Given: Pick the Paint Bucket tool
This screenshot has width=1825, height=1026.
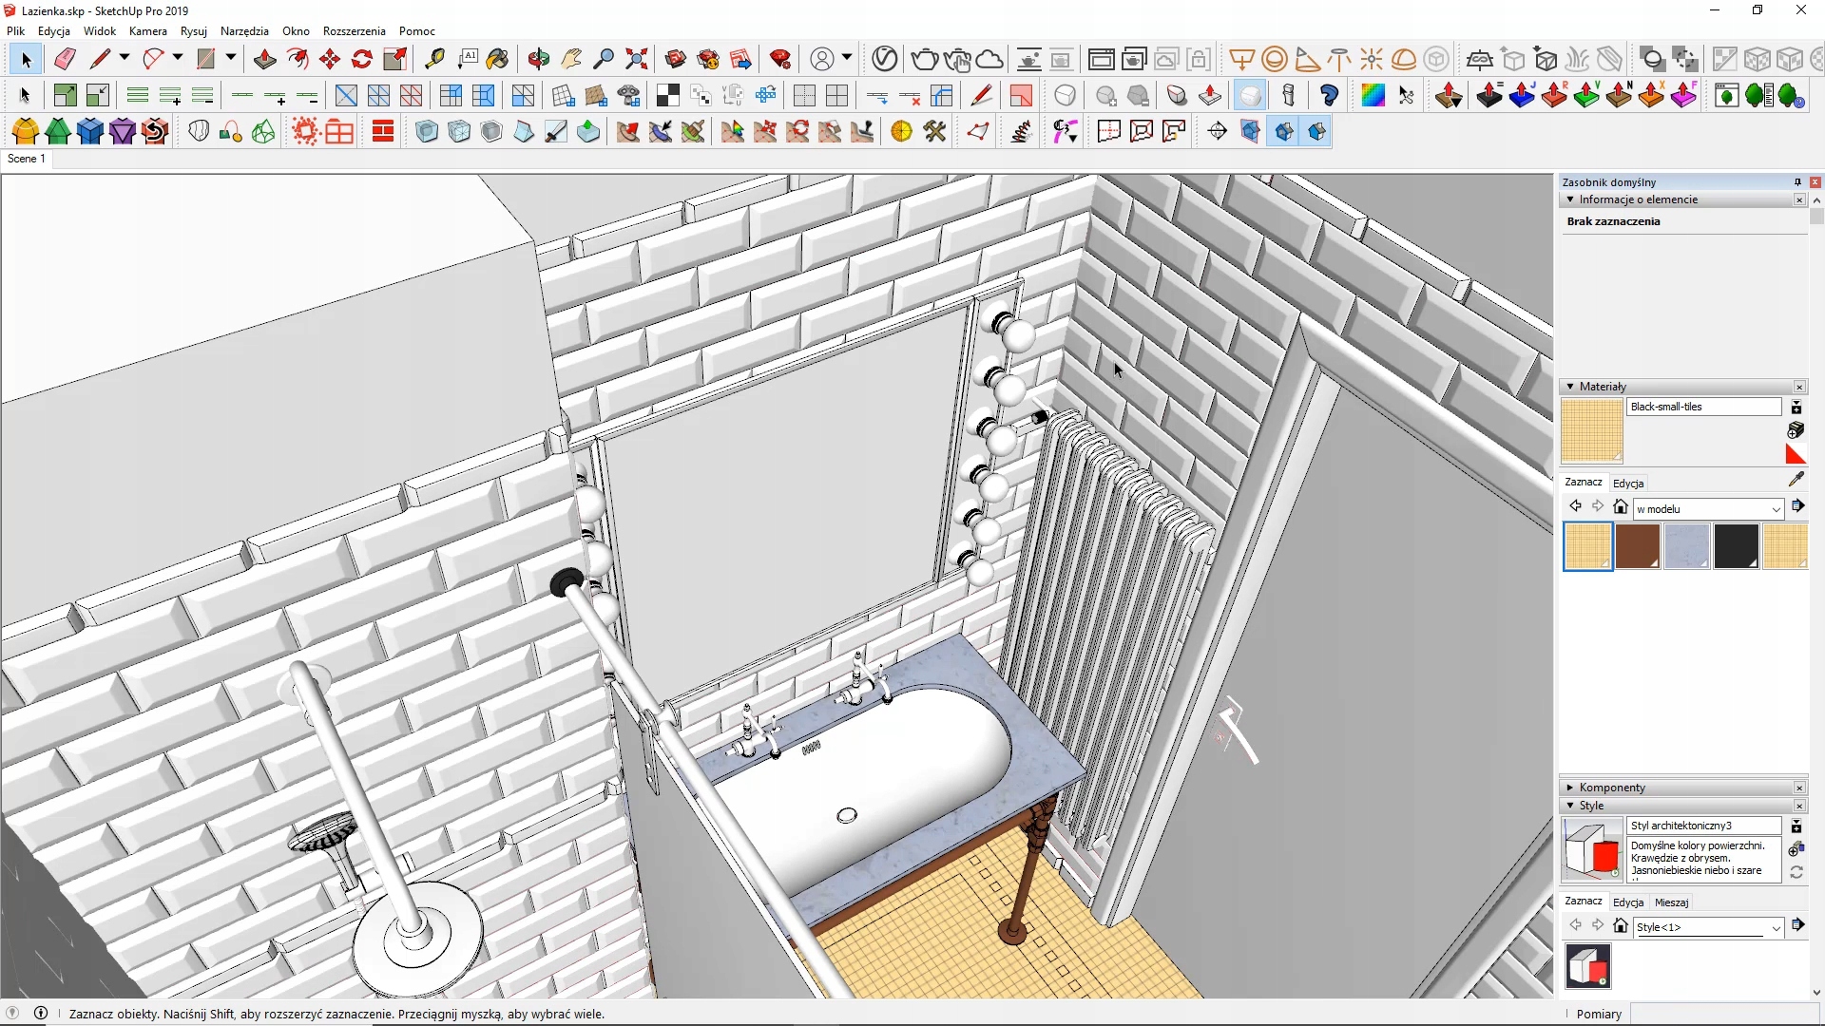Looking at the screenshot, I should (497, 59).
